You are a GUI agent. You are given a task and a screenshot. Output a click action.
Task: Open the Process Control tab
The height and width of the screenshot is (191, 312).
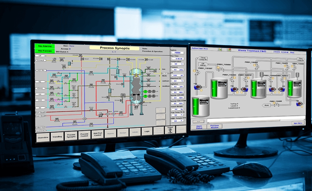[x=84, y=135]
